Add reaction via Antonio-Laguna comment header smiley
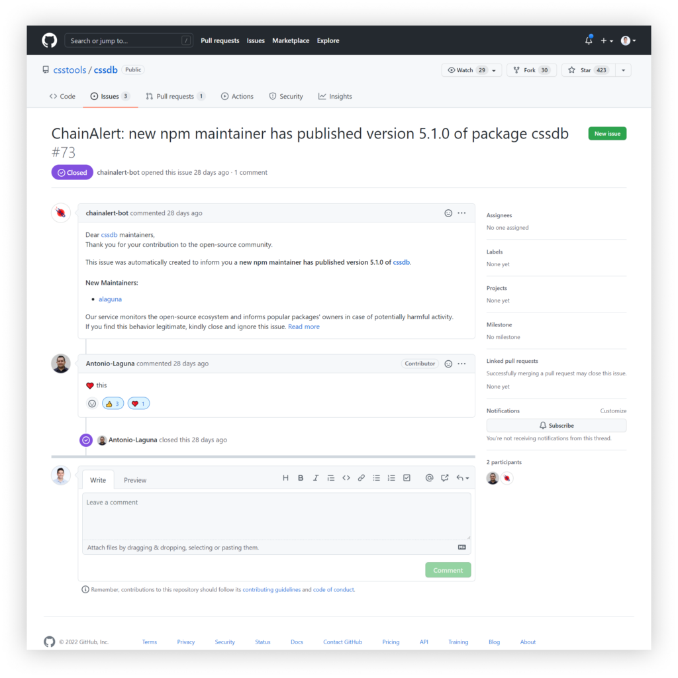Viewport: 678px width, 678px height. point(448,363)
